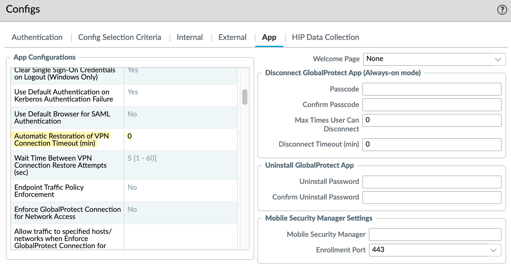
Task: Switch to the Authentication tab
Action: (x=37, y=37)
